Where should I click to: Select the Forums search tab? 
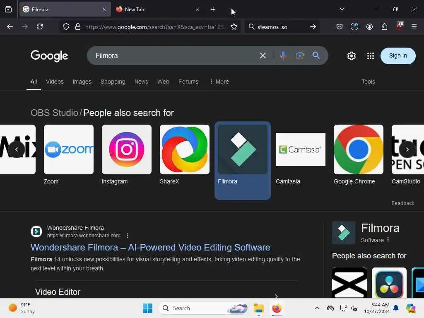[188, 82]
